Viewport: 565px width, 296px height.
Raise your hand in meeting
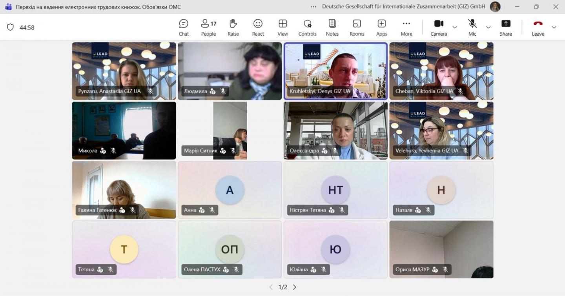click(x=233, y=27)
